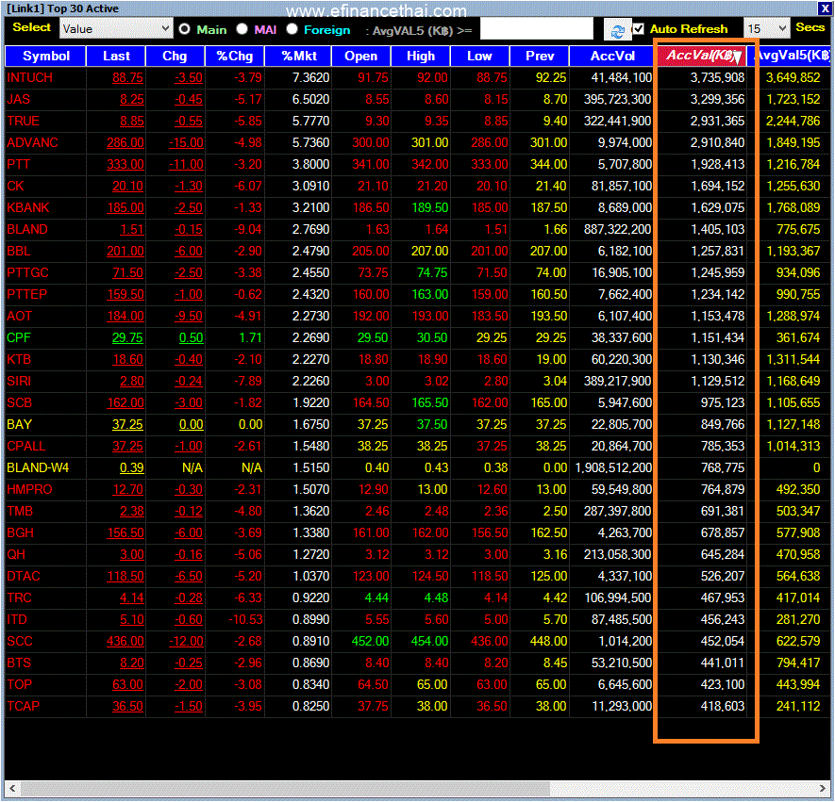Select the CPALL symbol
This screenshot has height=802, width=835.
[26, 446]
